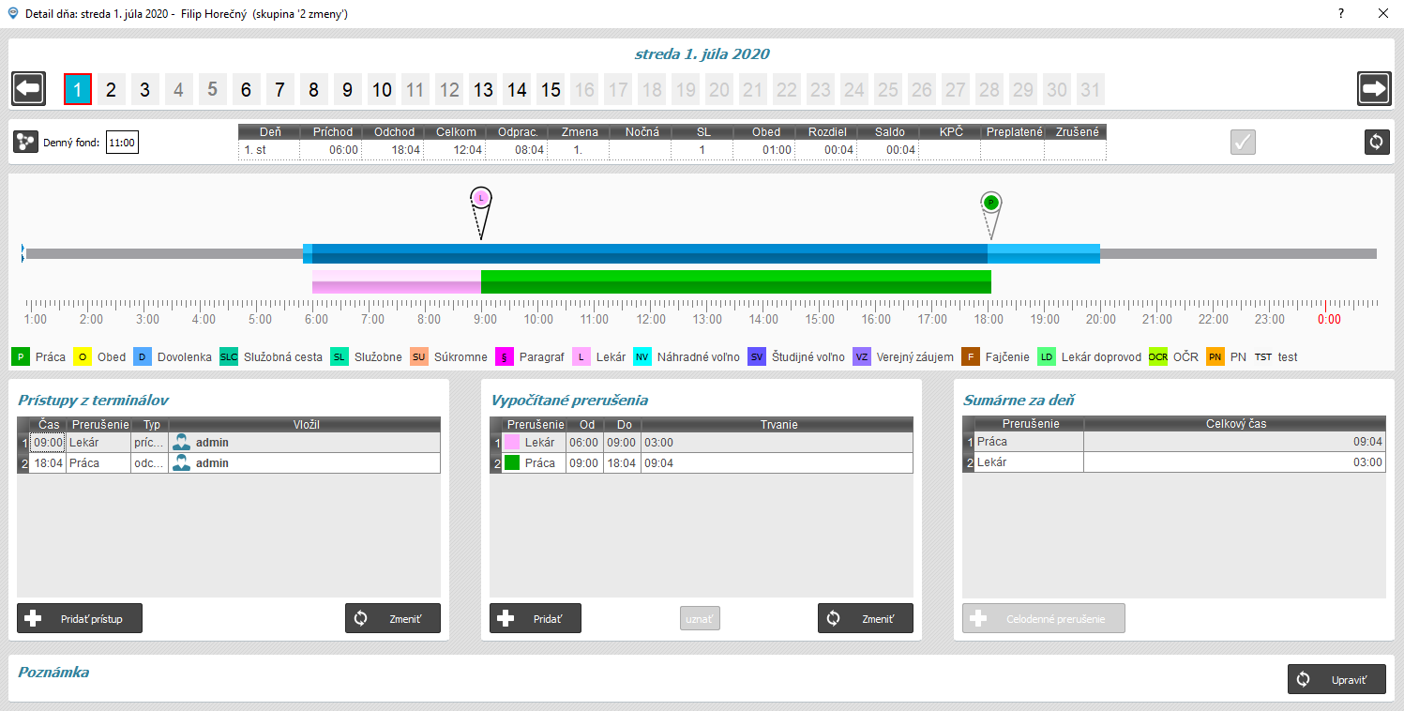Click the Pridať prístup button
Screen dimensions: 1404x711
pyautogui.click(x=80, y=618)
